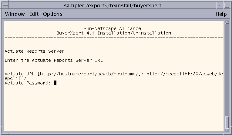Image resolution: width=232 pixels, height=135 pixels.
Task: Maximize the terminal with the square button
Action: click(227, 5)
